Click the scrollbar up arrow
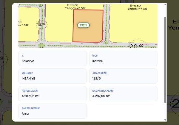179x125 pixels. [165, 4]
